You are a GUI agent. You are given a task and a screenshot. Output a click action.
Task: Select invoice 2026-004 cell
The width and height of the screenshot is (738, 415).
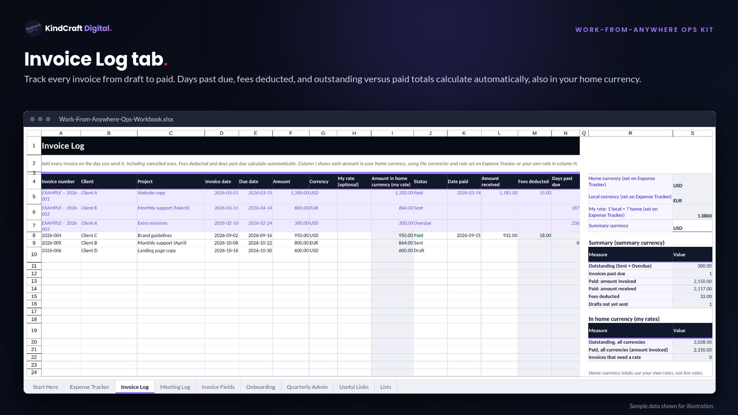coord(61,235)
